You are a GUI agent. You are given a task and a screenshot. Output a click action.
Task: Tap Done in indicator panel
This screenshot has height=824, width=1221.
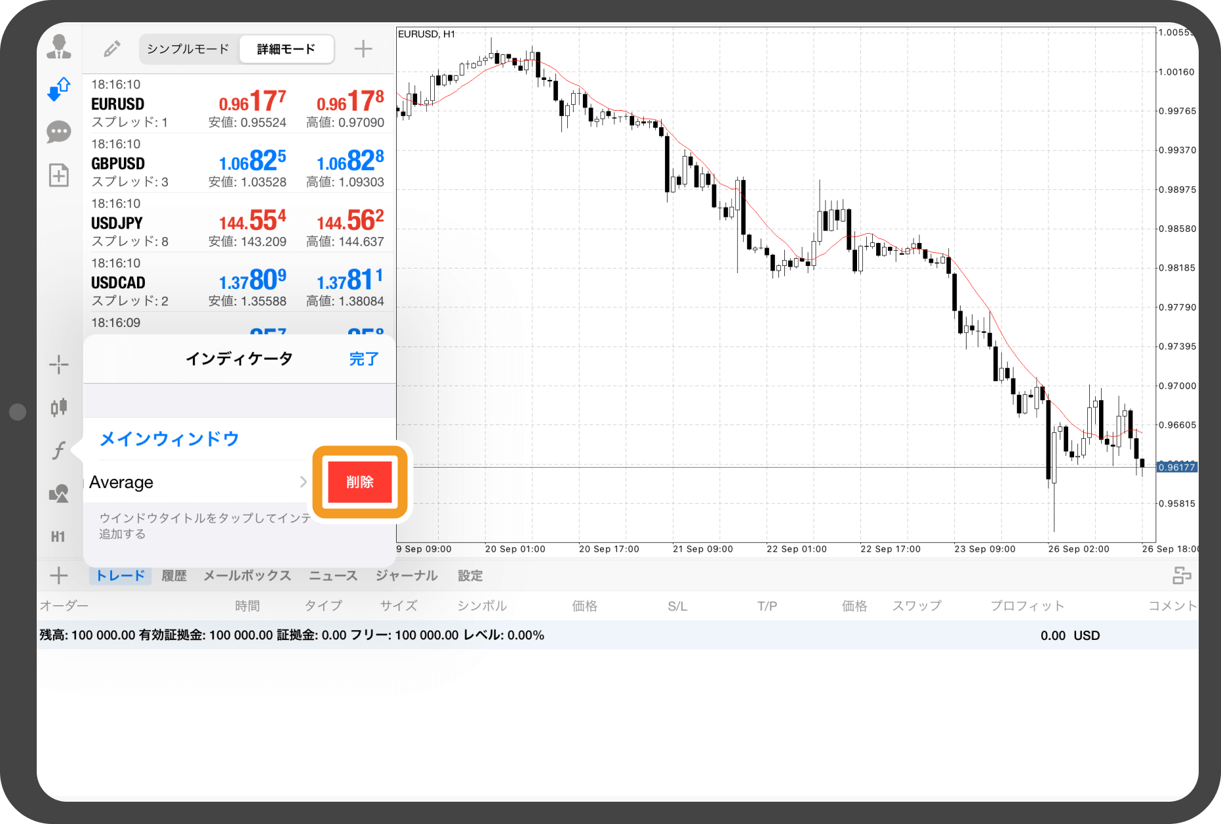[364, 359]
